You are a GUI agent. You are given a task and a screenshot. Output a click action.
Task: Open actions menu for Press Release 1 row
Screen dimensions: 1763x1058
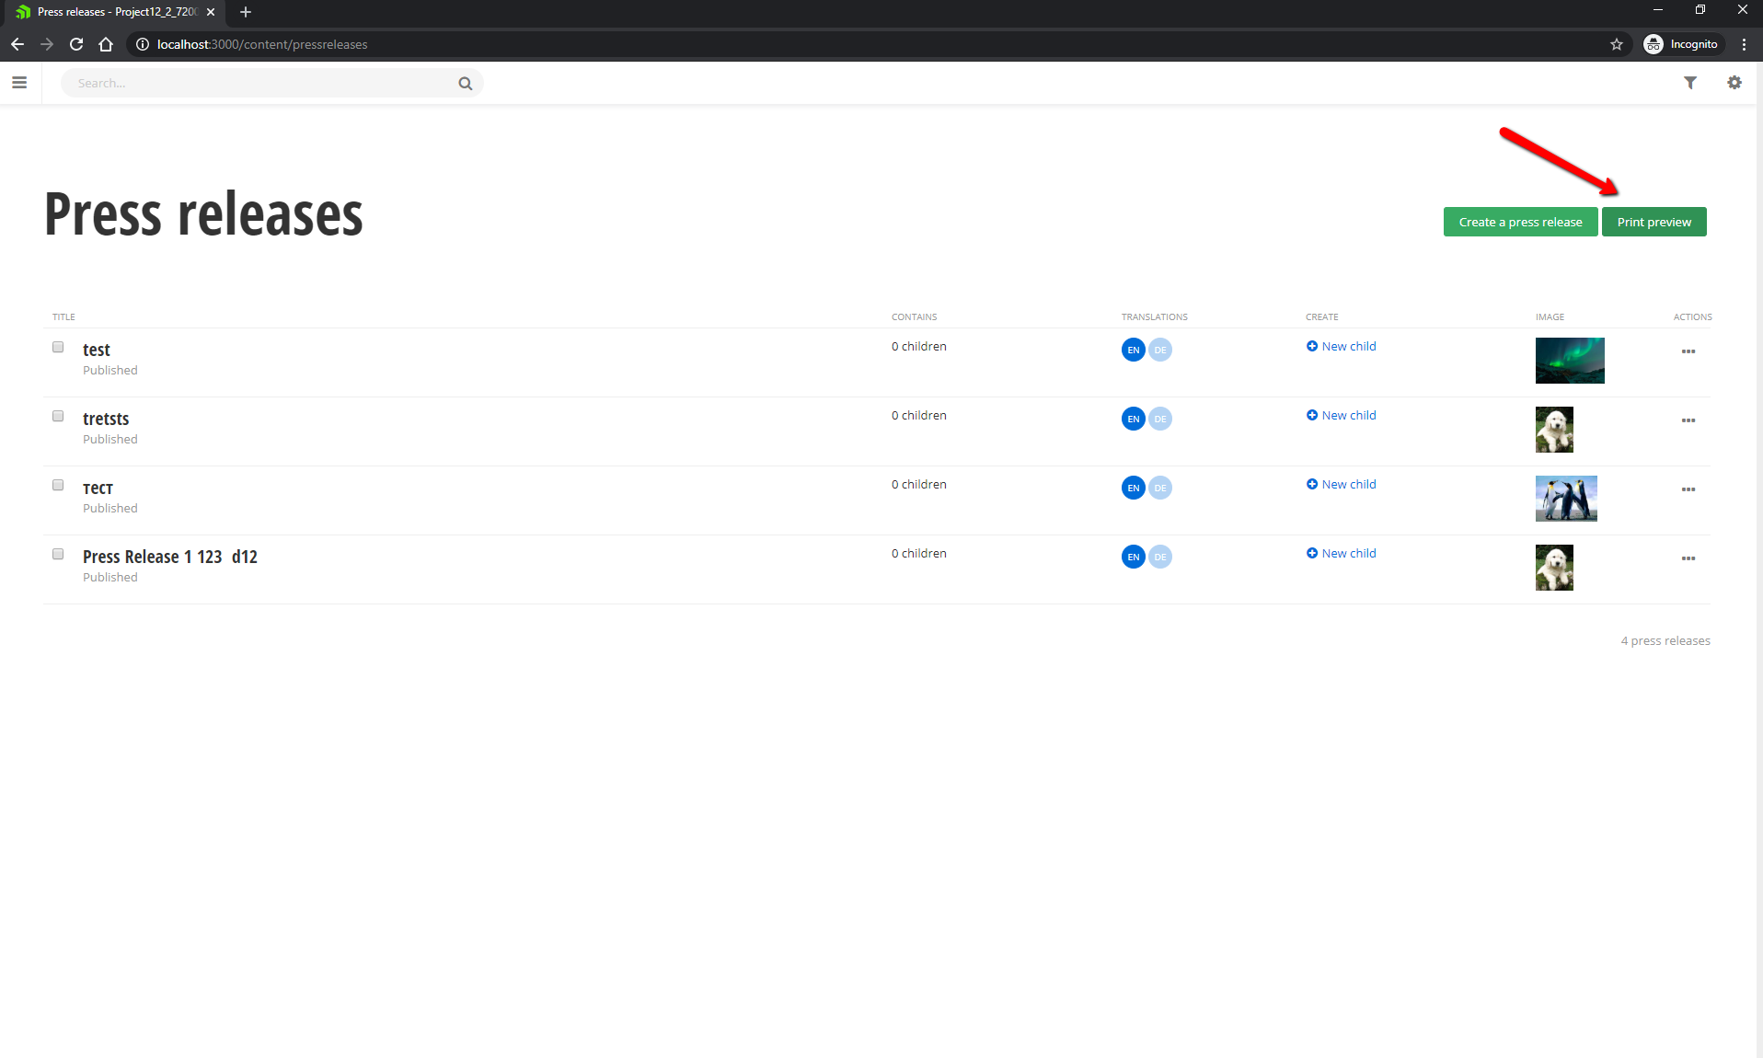[1688, 558]
